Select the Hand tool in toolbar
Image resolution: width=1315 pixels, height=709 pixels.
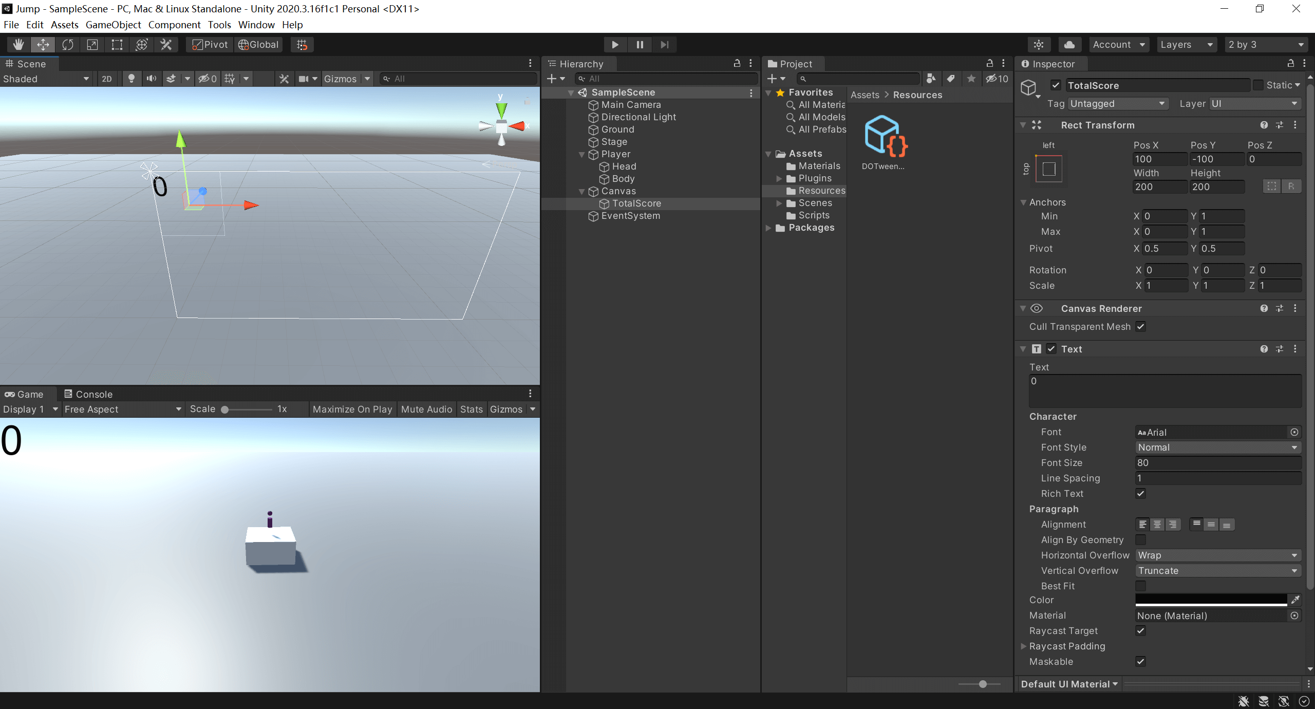point(18,45)
